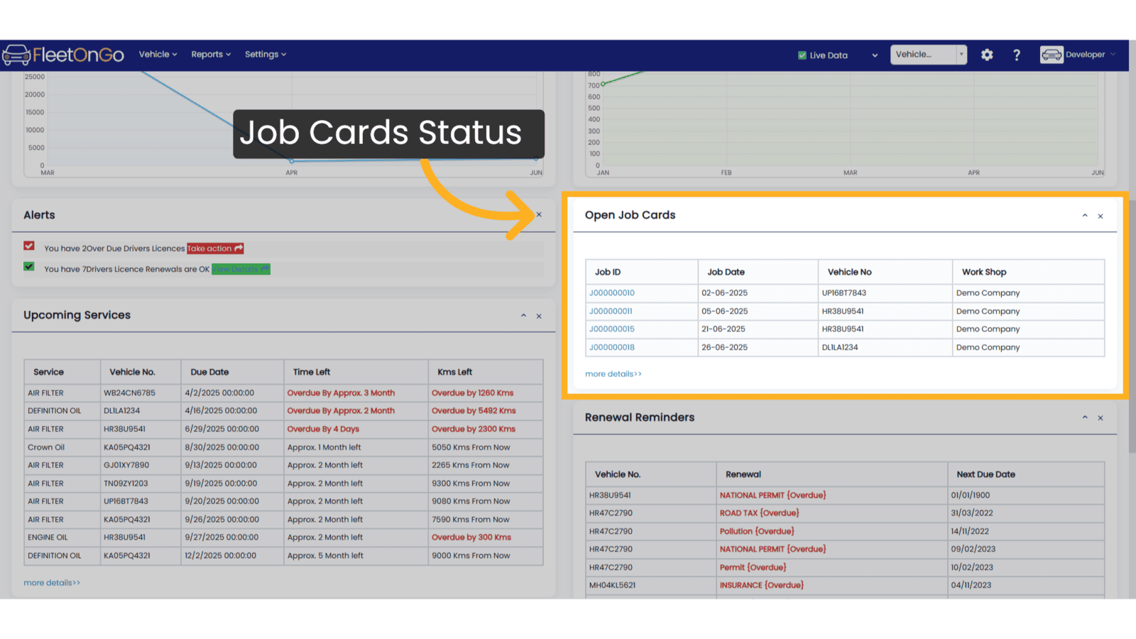Click Overdue By Approx. 3 Month
This screenshot has height=639, width=1136.
[341, 393]
